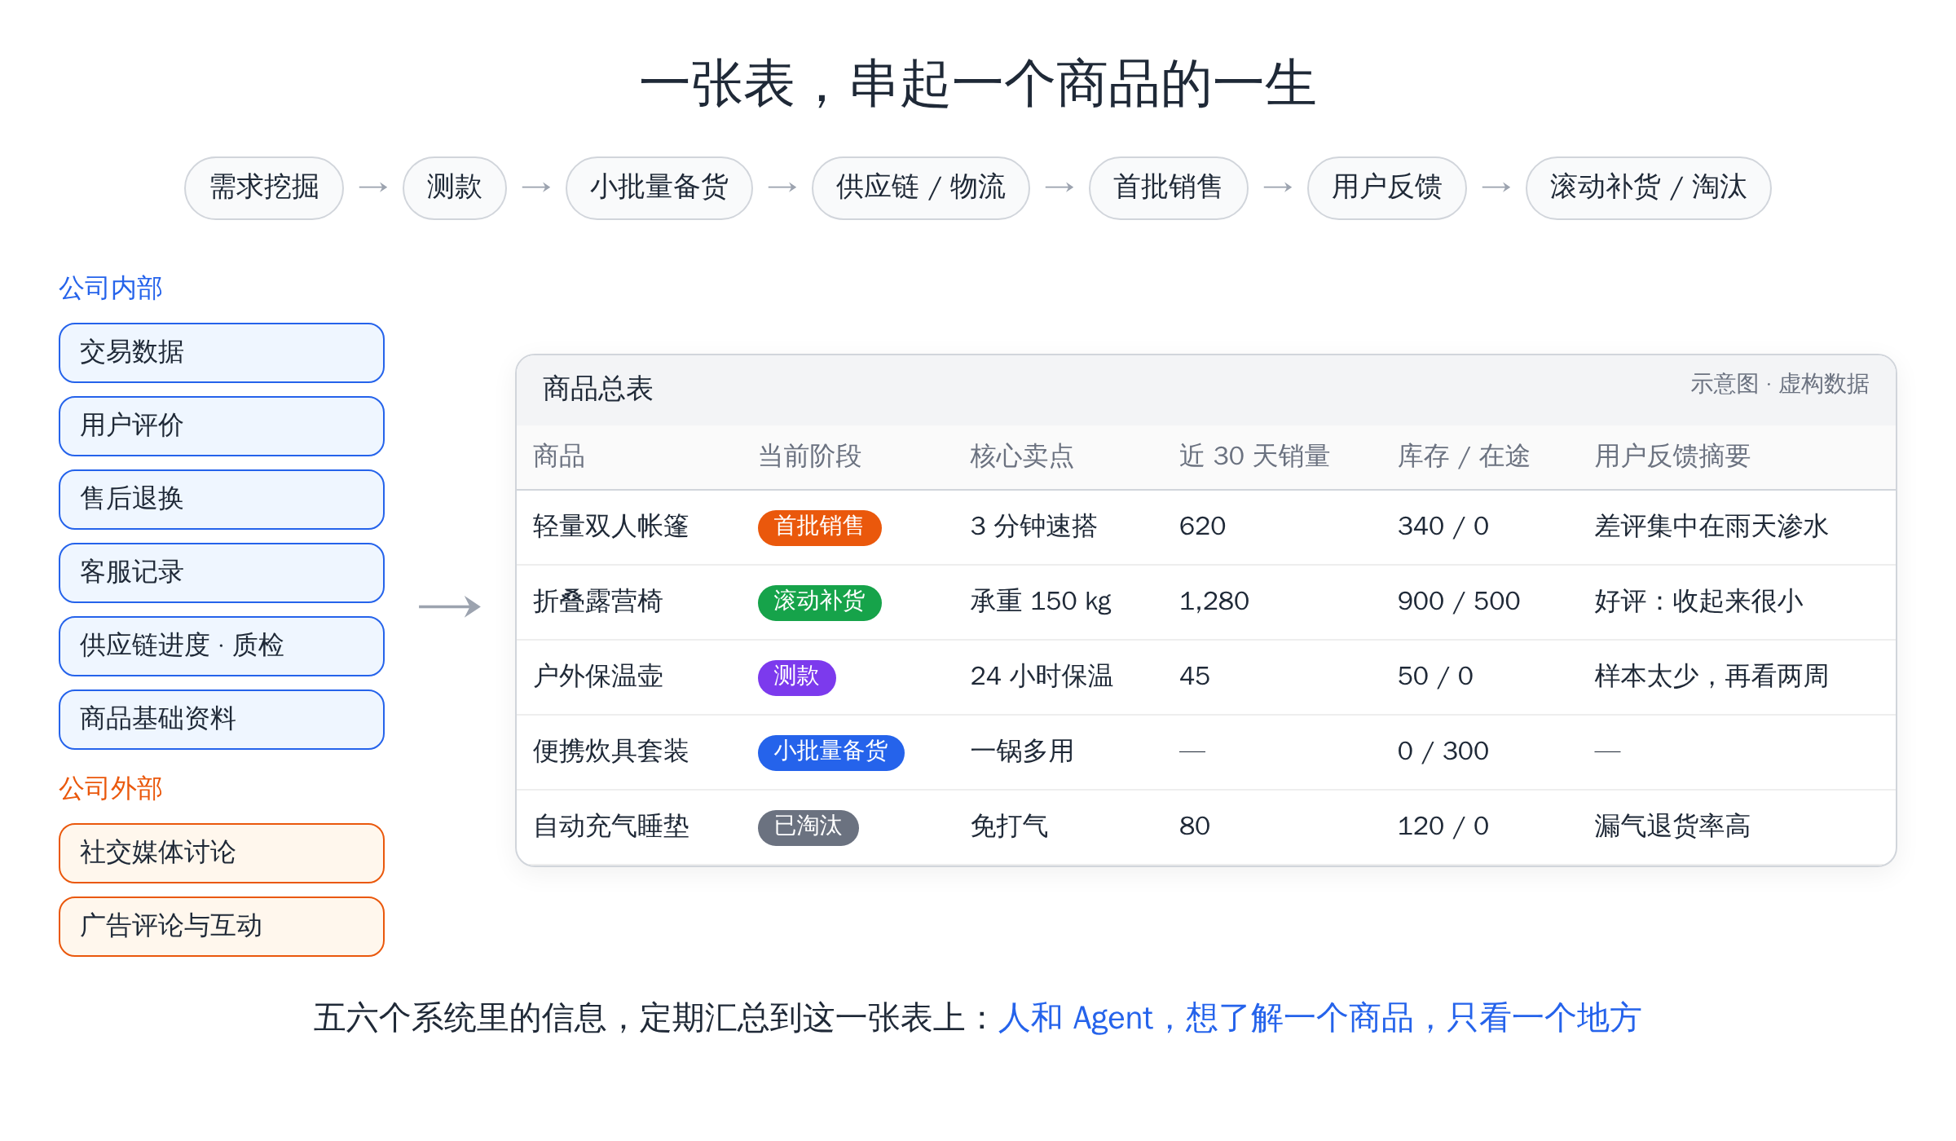Image resolution: width=1956 pixels, height=1141 pixels.
Task: Click the 小批量备货 stage pill in flow
Action: point(659,187)
